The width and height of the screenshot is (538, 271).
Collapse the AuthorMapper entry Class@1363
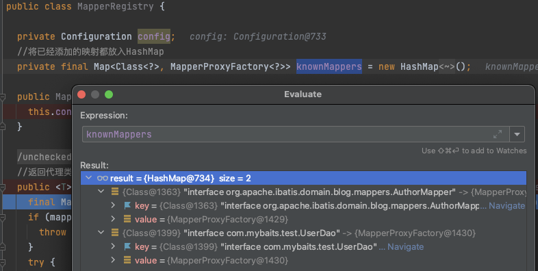click(x=101, y=192)
